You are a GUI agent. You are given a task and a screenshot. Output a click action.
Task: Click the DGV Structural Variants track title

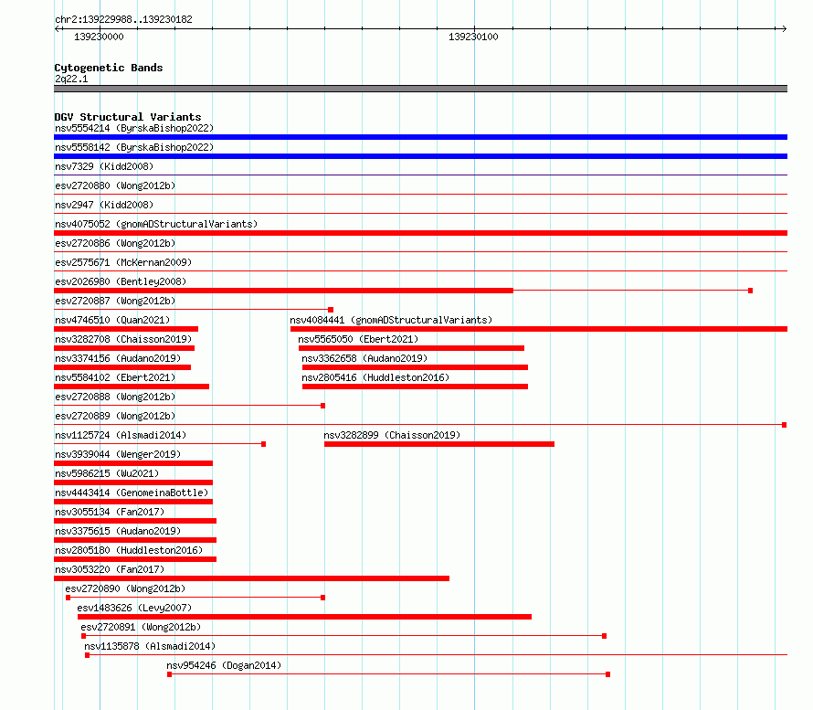128,117
